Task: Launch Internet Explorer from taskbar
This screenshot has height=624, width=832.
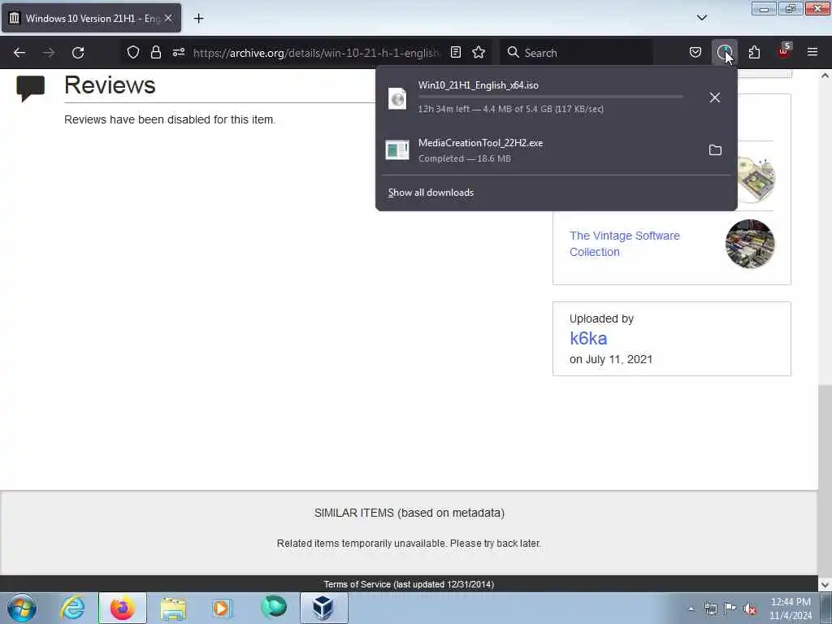Action: point(72,608)
